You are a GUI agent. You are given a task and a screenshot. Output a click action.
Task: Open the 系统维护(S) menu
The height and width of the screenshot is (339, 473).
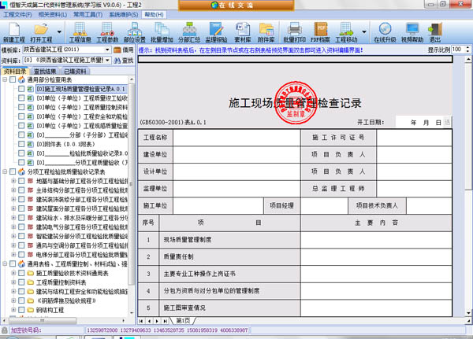click(x=124, y=14)
